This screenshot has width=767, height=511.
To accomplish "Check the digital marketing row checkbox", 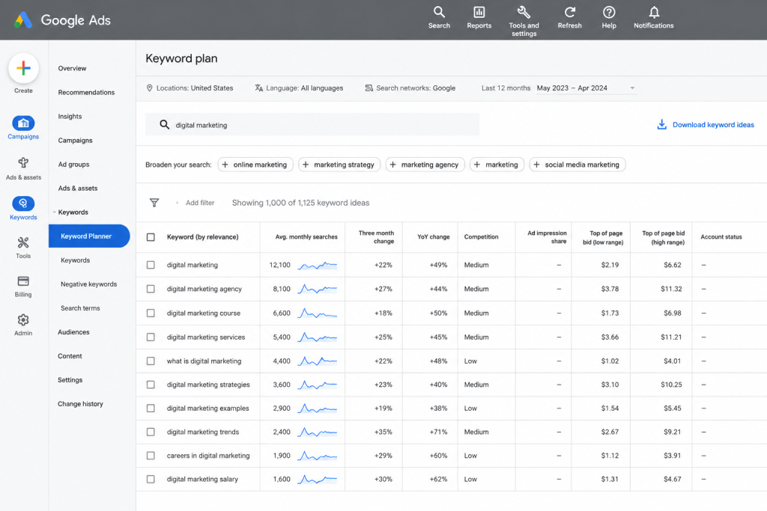I will 151,265.
